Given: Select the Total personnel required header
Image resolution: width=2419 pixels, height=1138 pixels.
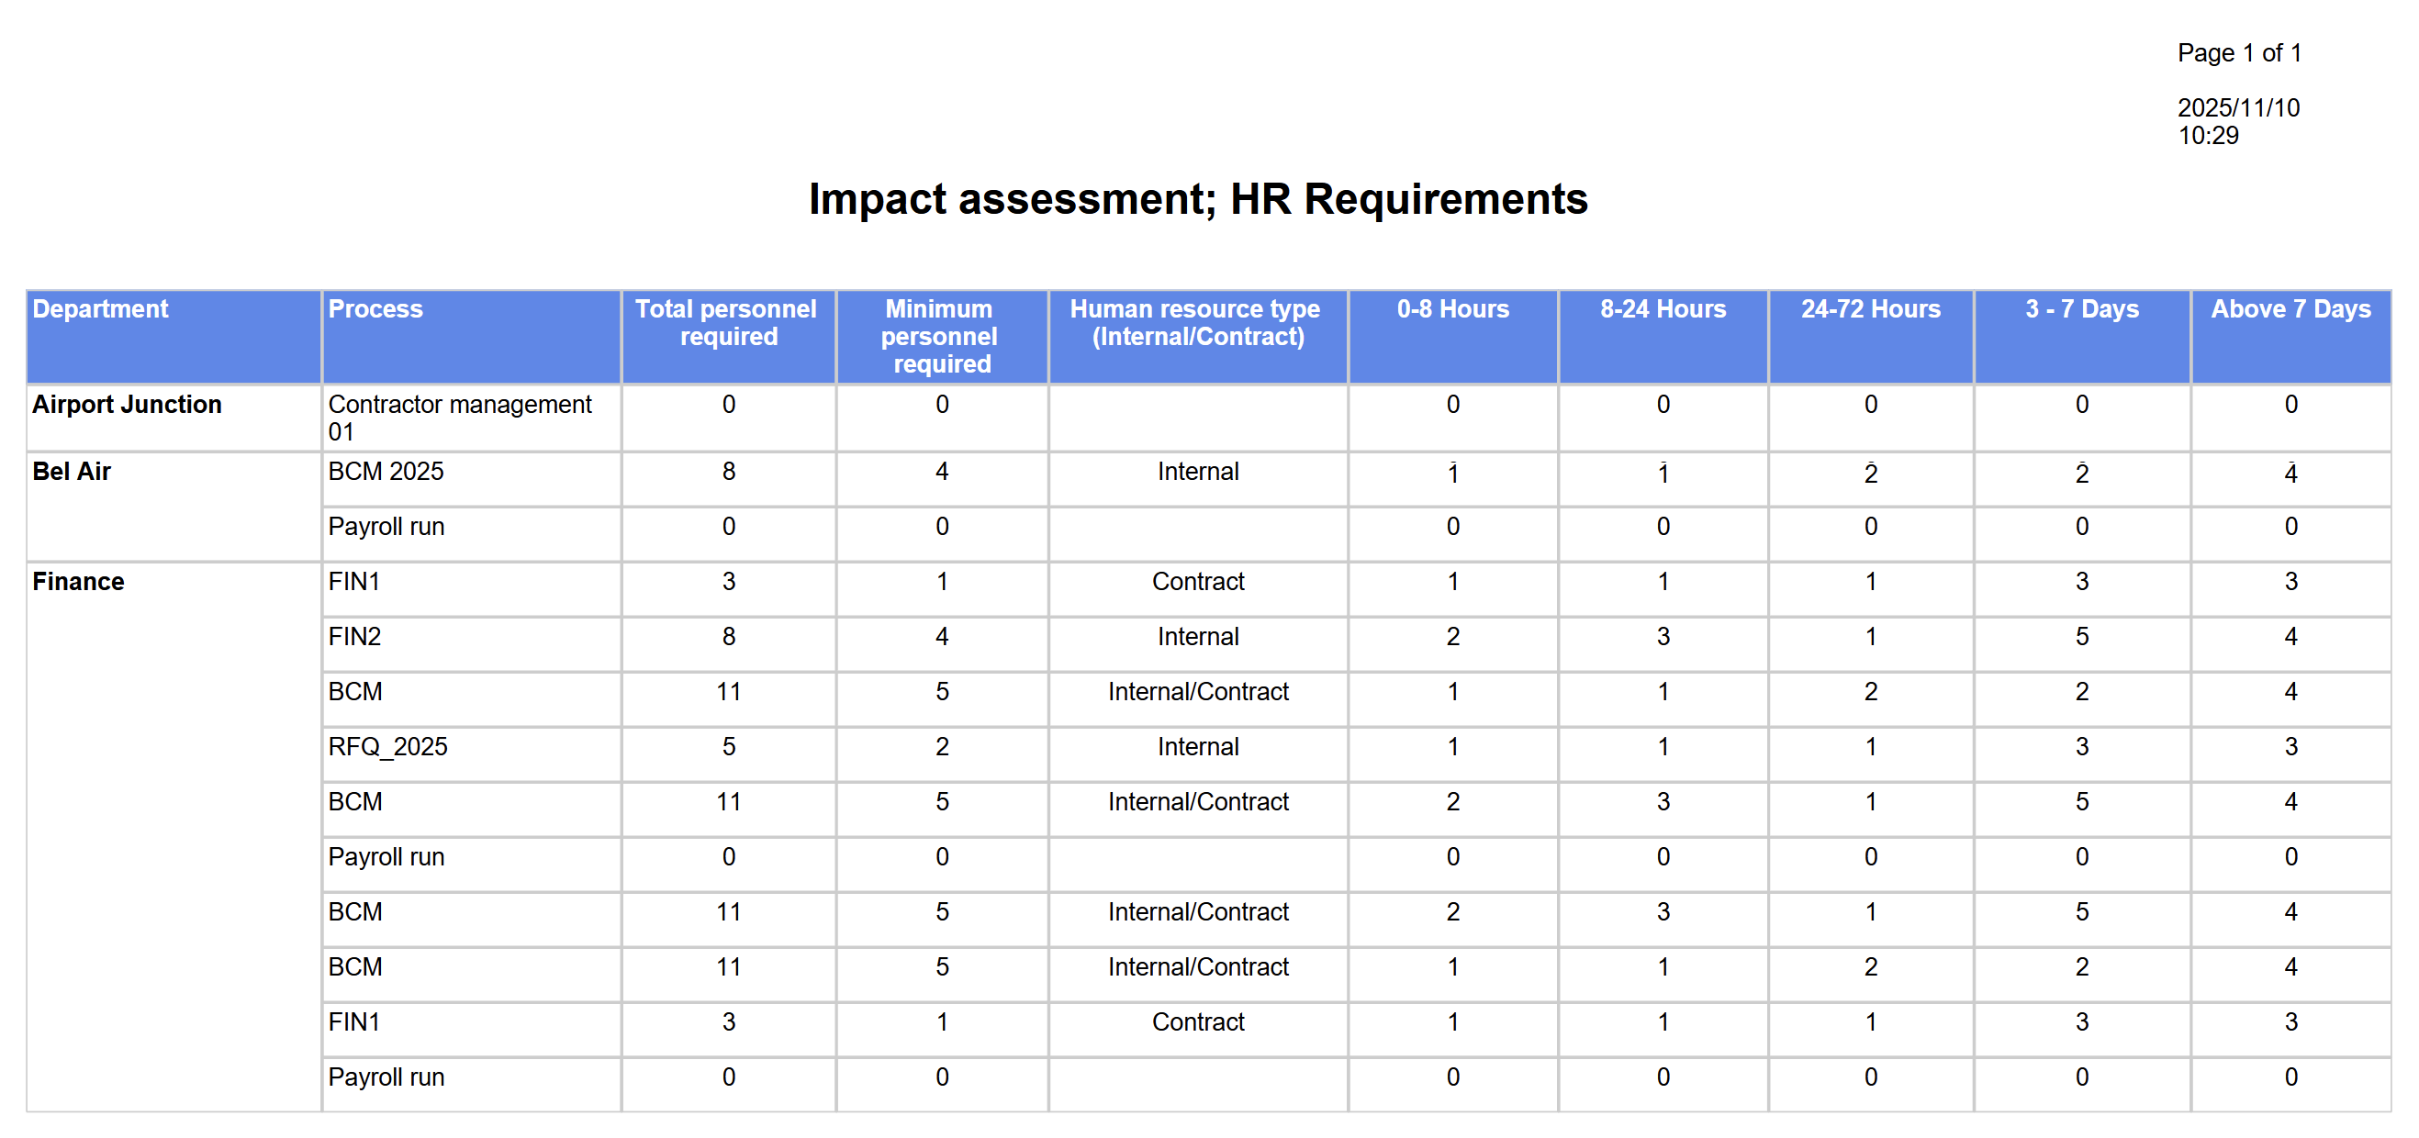Looking at the screenshot, I should tap(727, 322).
